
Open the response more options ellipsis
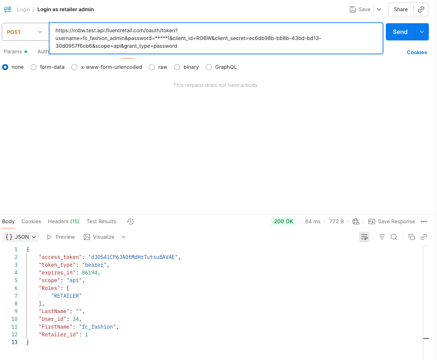(x=424, y=222)
